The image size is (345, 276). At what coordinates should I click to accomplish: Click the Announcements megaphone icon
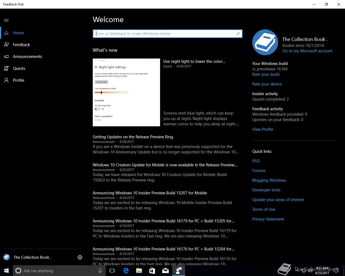click(6, 57)
